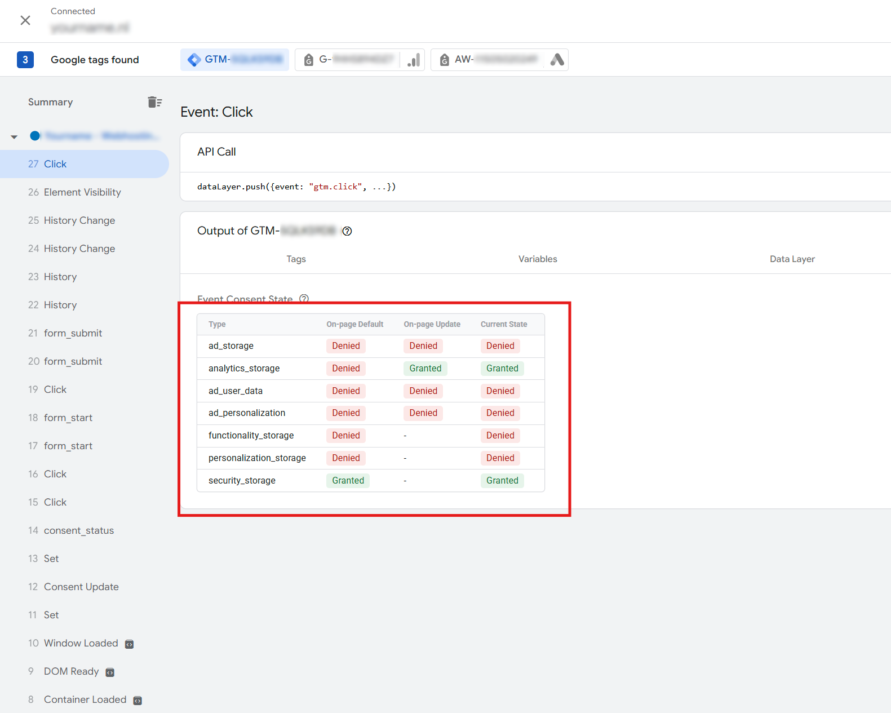Select event 26 Element Visibility
Image resolution: width=891 pixels, height=713 pixels.
click(82, 192)
